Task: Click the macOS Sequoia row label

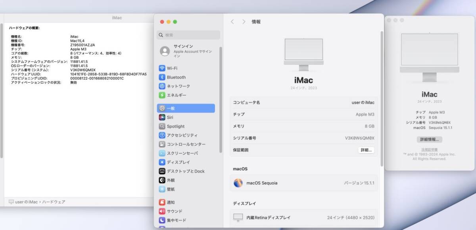Action: [262, 183]
